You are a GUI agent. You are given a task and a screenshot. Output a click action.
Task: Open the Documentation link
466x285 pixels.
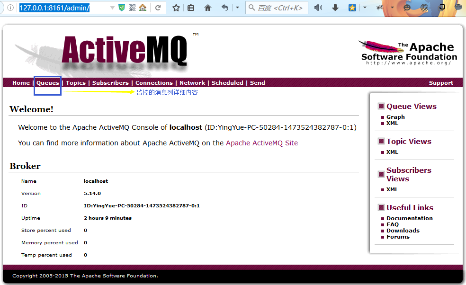410,218
